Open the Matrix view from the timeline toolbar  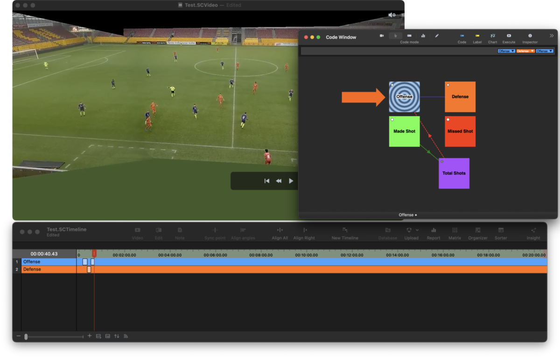point(454,231)
